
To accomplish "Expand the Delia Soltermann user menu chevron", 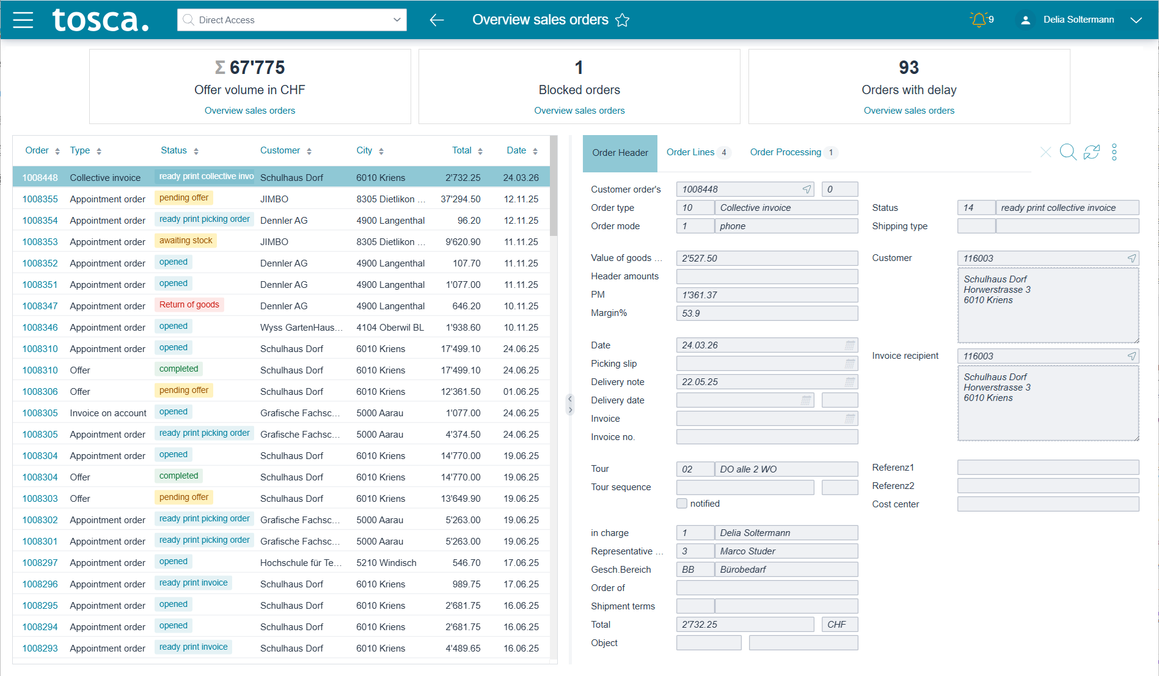I will point(1136,20).
